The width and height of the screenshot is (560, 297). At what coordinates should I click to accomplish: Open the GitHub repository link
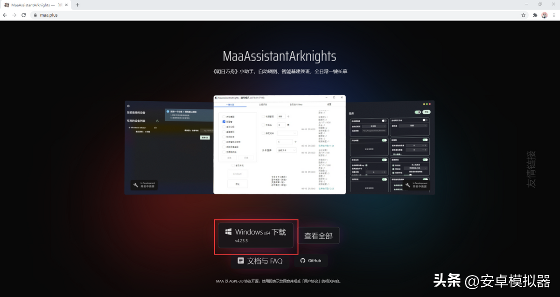(311, 261)
